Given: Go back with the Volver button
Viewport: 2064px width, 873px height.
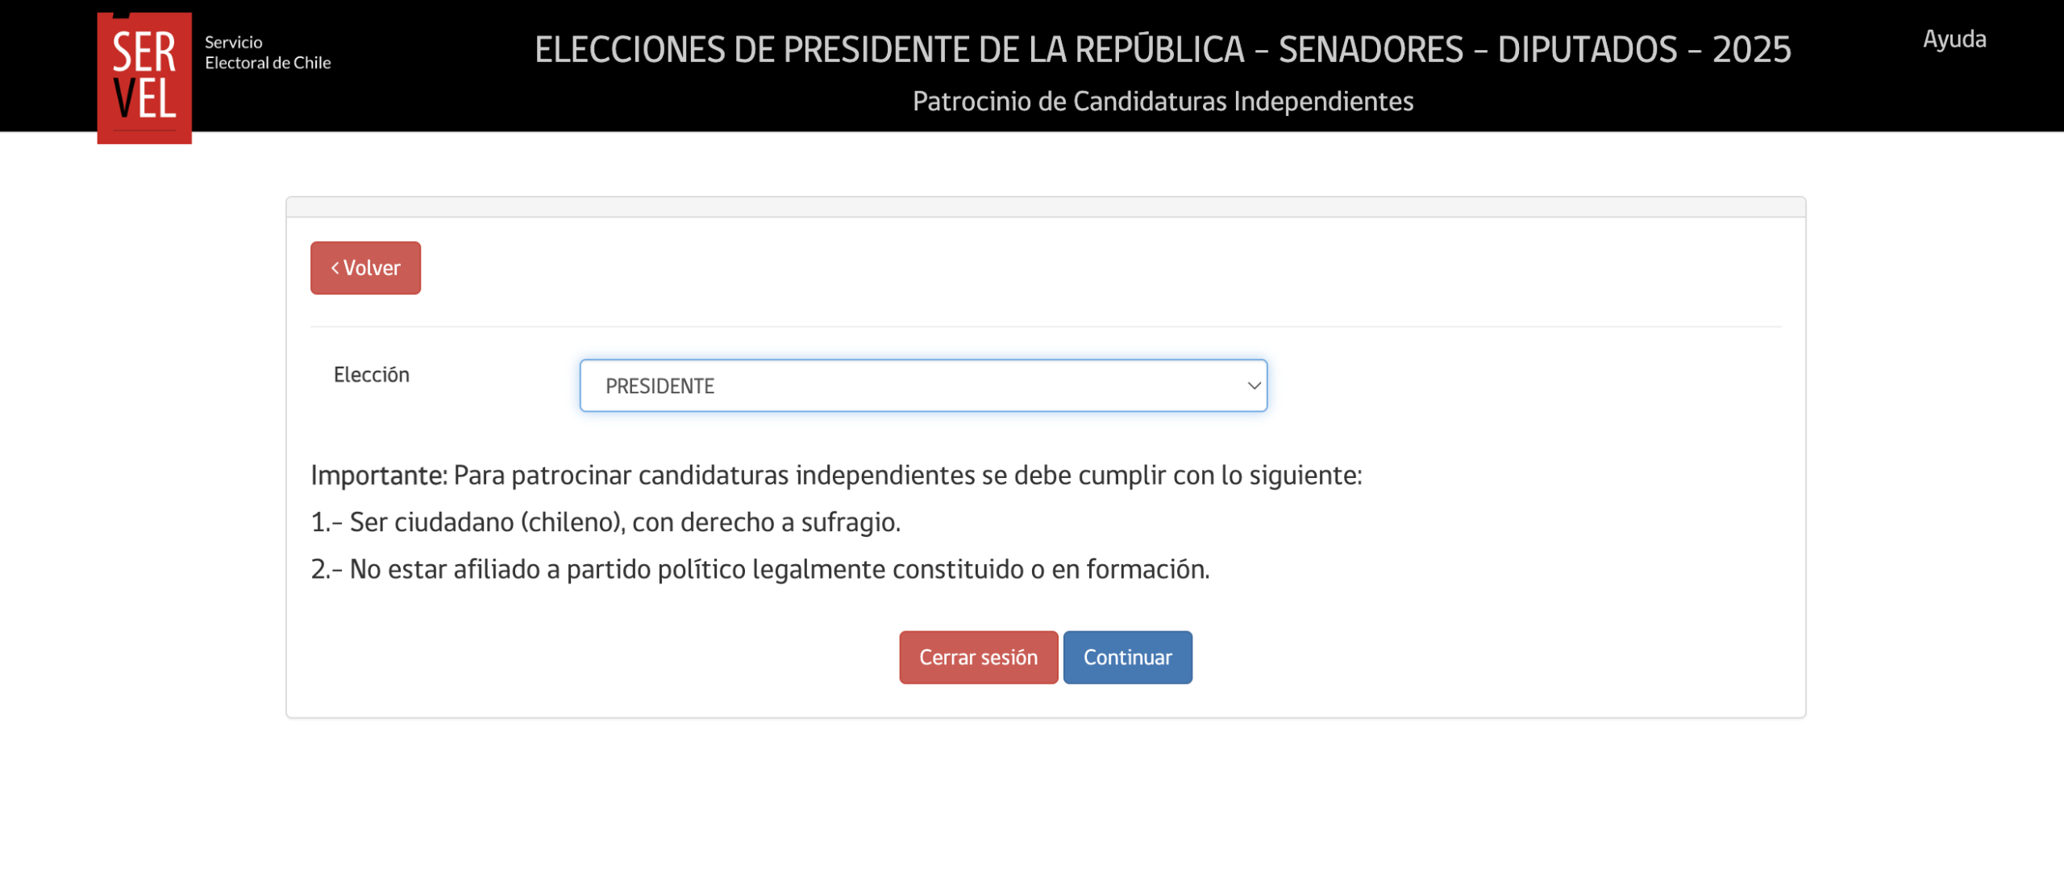Looking at the screenshot, I should point(365,268).
